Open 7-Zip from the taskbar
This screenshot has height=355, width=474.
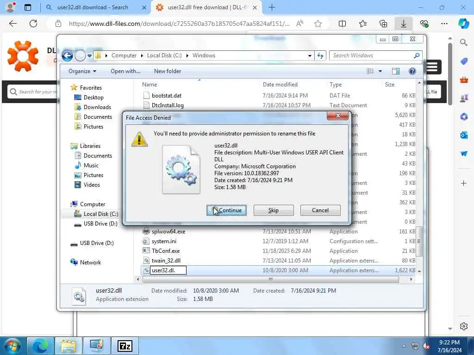[x=125, y=346]
